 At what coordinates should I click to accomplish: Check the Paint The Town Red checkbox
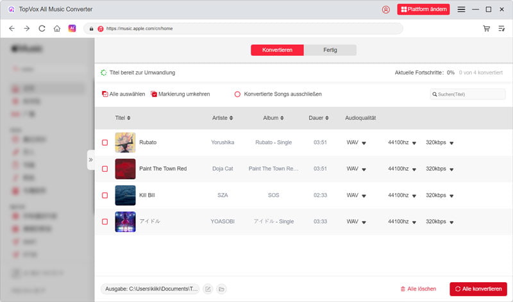[105, 169]
